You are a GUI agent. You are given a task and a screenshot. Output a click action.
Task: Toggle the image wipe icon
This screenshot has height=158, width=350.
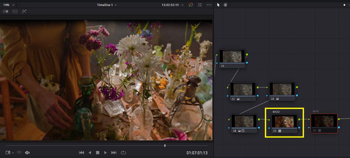pos(5,11)
